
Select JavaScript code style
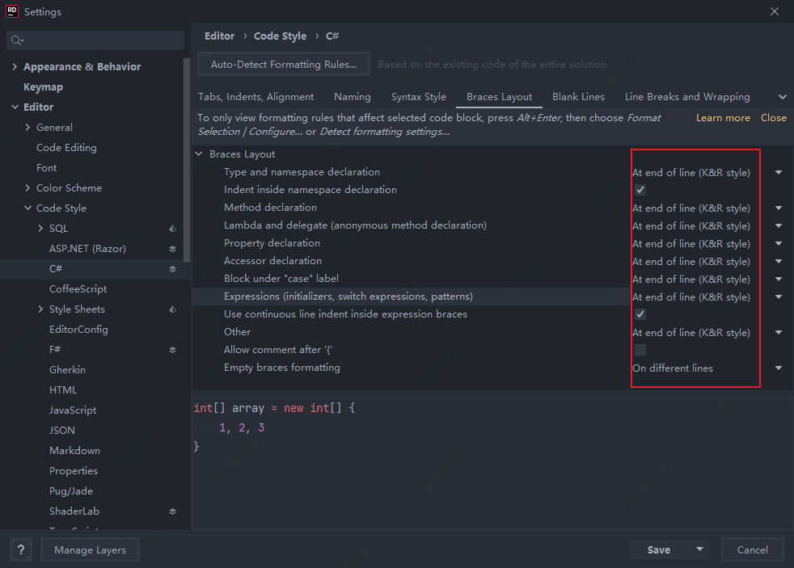tap(73, 410)
